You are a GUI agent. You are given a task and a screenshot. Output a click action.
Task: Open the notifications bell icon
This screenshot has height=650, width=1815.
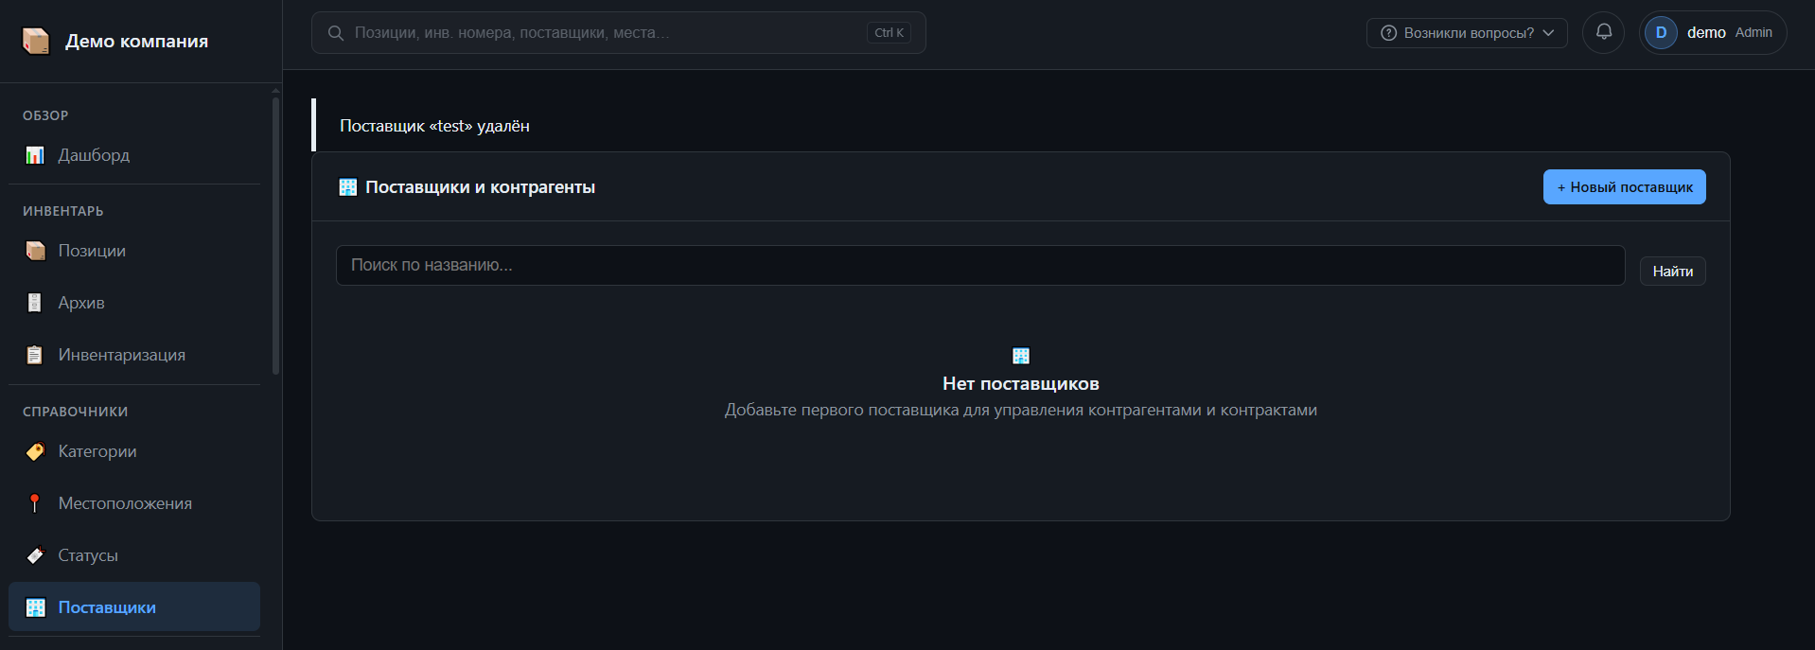point(1604,32)
